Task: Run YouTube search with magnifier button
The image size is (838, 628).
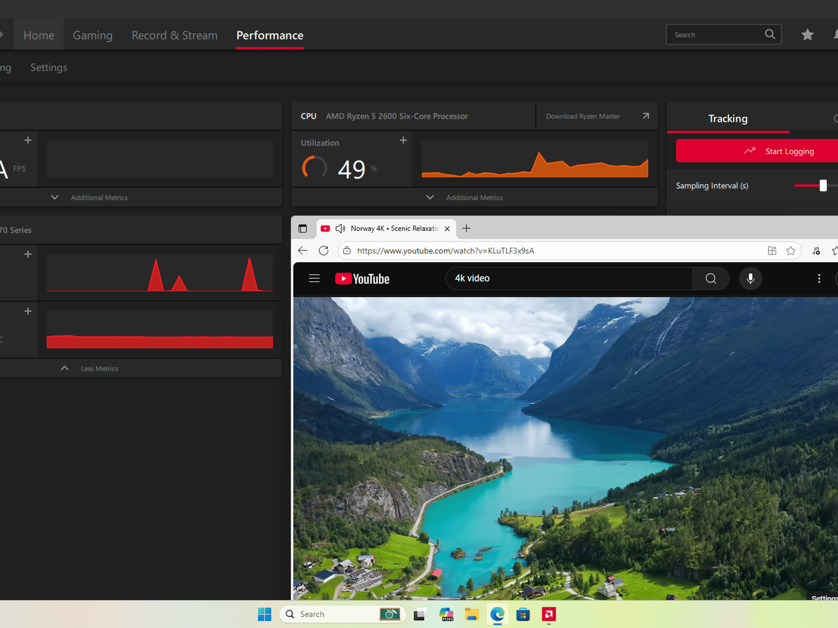Action: coord(711,278)
